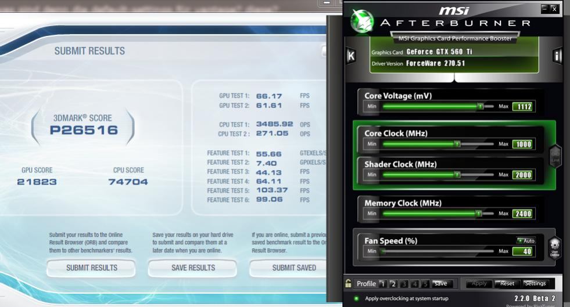Click the MSI Afterburner dragon logo
Viewport: 570px width, 307px height.
362,21
